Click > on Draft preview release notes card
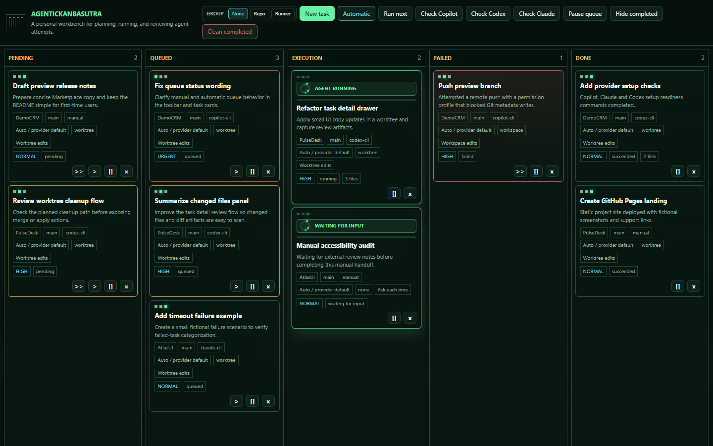 pyautogui.click(x=95, y=171)
